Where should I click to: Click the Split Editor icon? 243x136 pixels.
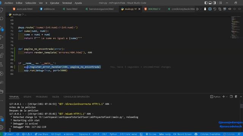coord(224,9)
